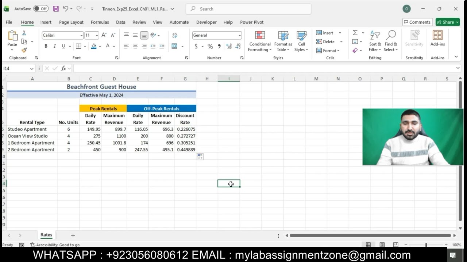Click the horizontal scrollbar
467x262 pixels.
pyautogui.click(x=370, y=235)
